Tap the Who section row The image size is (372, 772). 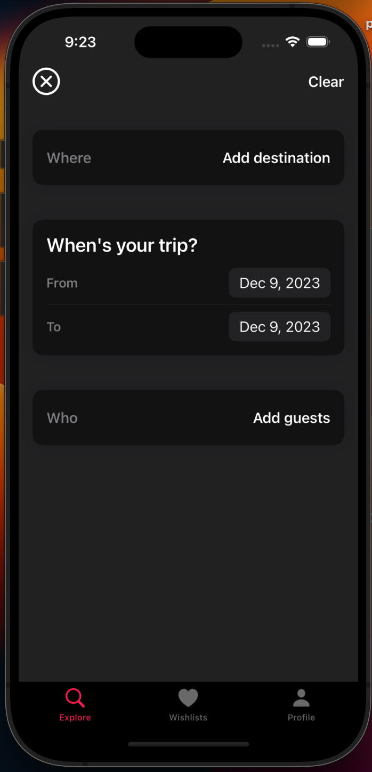click(x=188, y=417)
